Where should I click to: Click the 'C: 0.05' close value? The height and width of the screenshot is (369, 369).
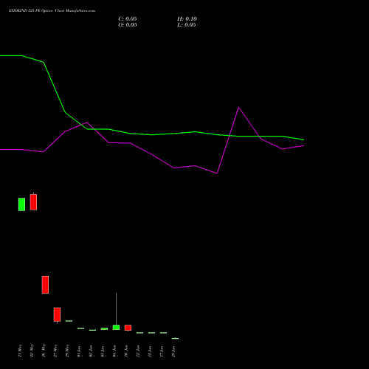[x=128, y=19]
